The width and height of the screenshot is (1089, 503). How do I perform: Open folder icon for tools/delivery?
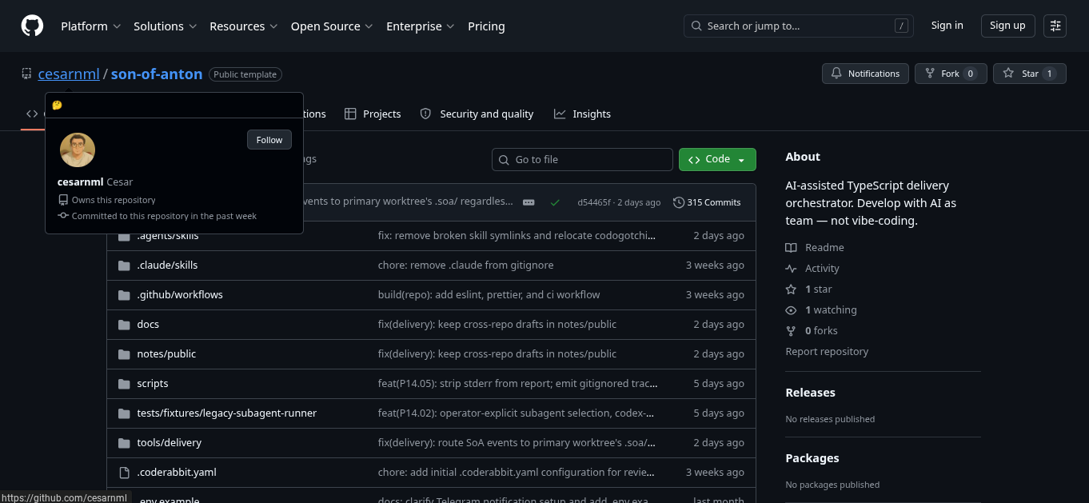click(124, 442)
